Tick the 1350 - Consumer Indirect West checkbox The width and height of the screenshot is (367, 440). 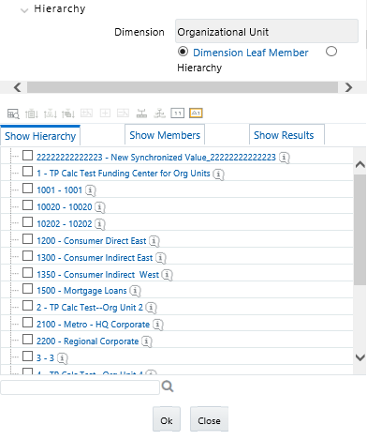[x=27, y=273]
